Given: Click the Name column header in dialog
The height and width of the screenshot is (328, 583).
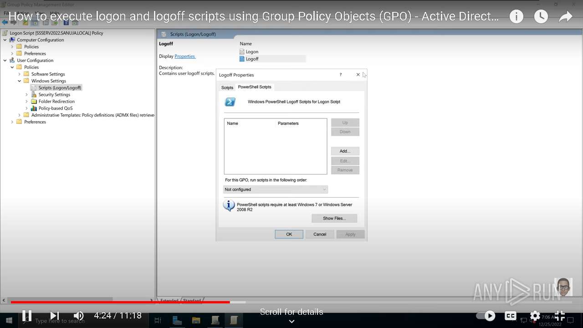Looking at the screenshot, I should pos(233,123).
